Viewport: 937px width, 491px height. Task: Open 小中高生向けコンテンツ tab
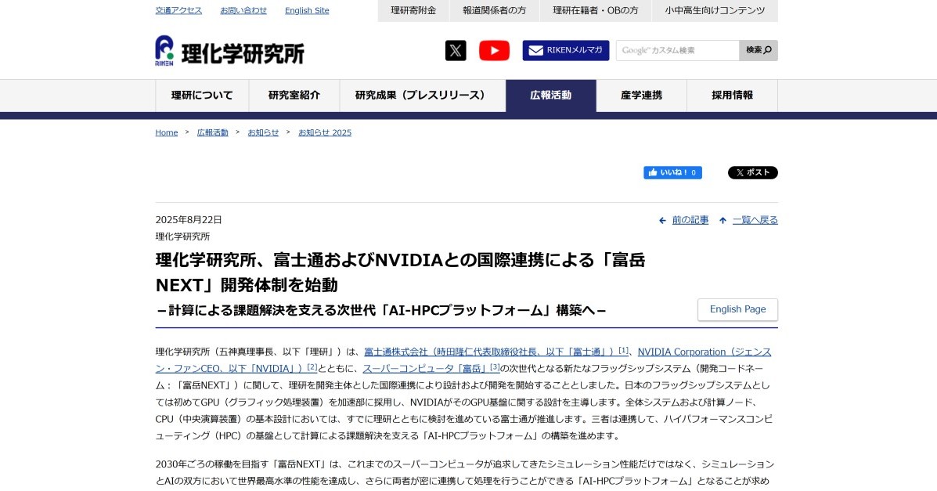[x=715, y=10]
